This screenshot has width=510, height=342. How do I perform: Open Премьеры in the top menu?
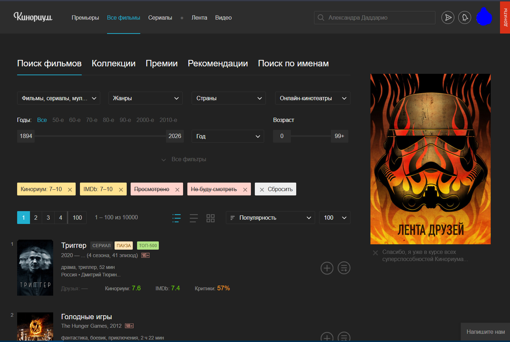[85, 17]
